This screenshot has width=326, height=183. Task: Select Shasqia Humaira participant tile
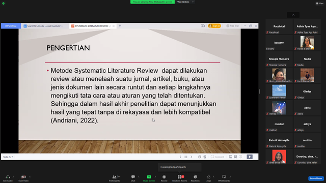279,59
